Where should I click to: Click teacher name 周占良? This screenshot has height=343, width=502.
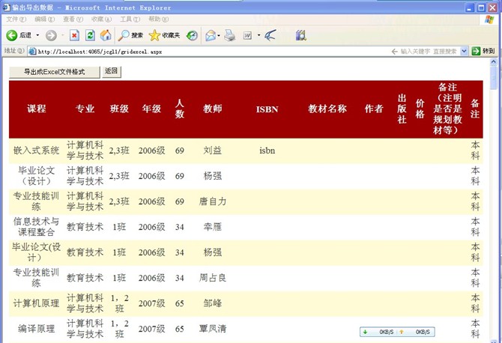tap(213, 278)
